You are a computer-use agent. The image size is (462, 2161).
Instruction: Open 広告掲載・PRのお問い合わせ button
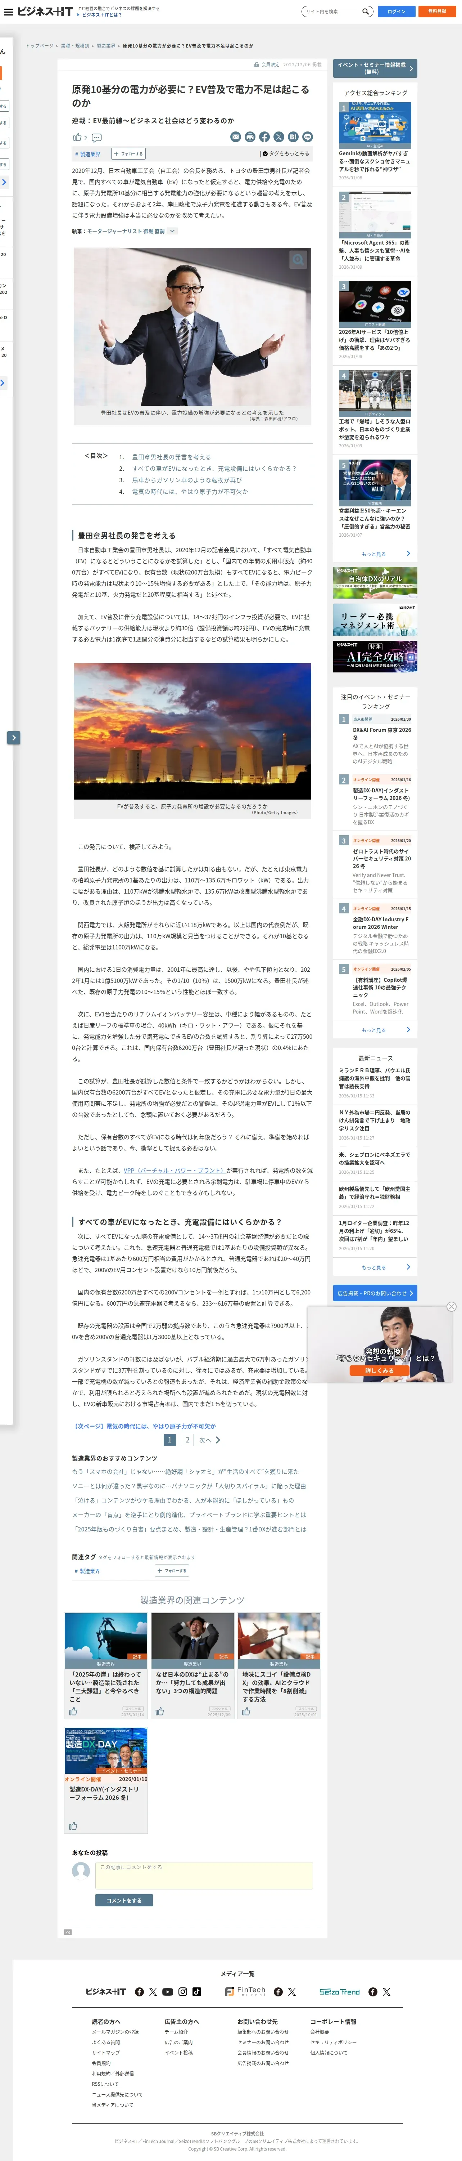pyautogui.click(x=375, y=1293)
